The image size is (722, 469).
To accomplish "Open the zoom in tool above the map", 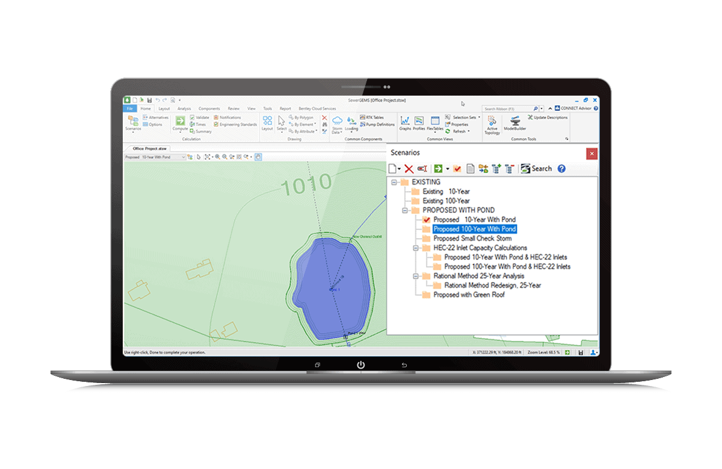I will [x=217, y=157].
